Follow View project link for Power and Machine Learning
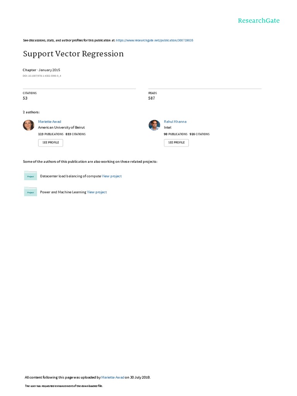297x396 pixels. pos(97,192)
